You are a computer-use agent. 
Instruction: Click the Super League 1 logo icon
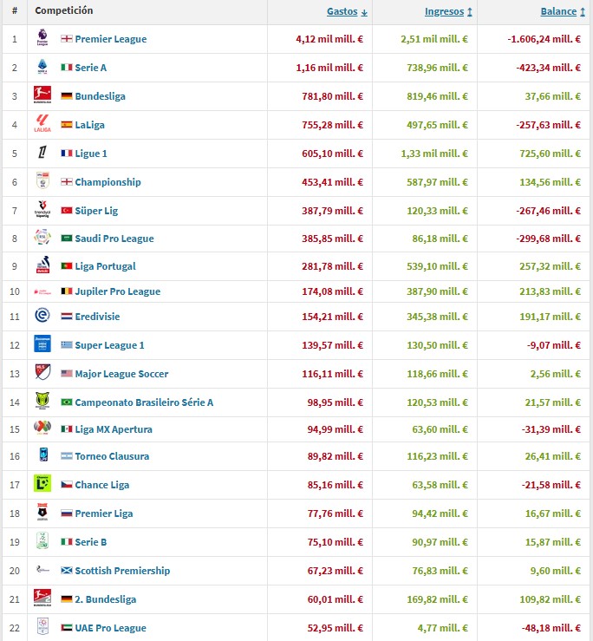[42, 343]
